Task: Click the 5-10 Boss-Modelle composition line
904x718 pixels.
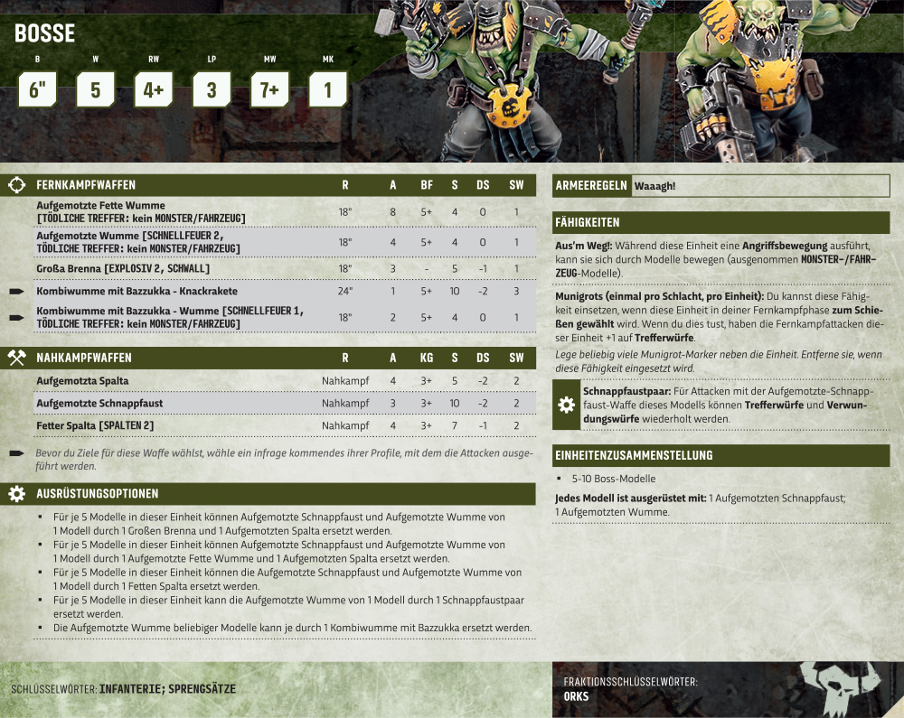Action: click(x=614, y=479)
